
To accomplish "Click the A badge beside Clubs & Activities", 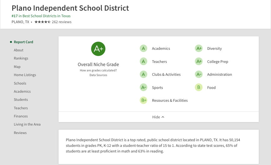I will (x=143, y=75).
